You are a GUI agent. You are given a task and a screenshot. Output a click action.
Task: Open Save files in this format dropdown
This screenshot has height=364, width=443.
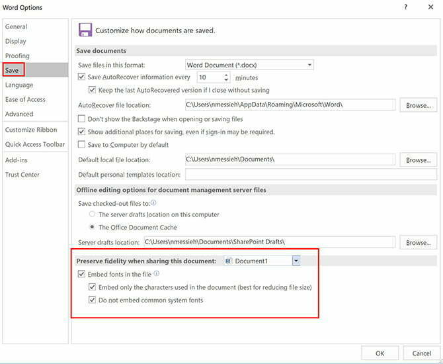click(x=249, y=65)
